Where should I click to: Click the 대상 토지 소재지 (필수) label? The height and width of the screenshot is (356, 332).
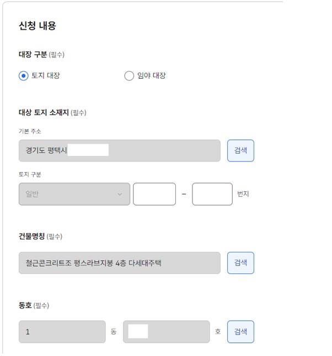[52, 112]
